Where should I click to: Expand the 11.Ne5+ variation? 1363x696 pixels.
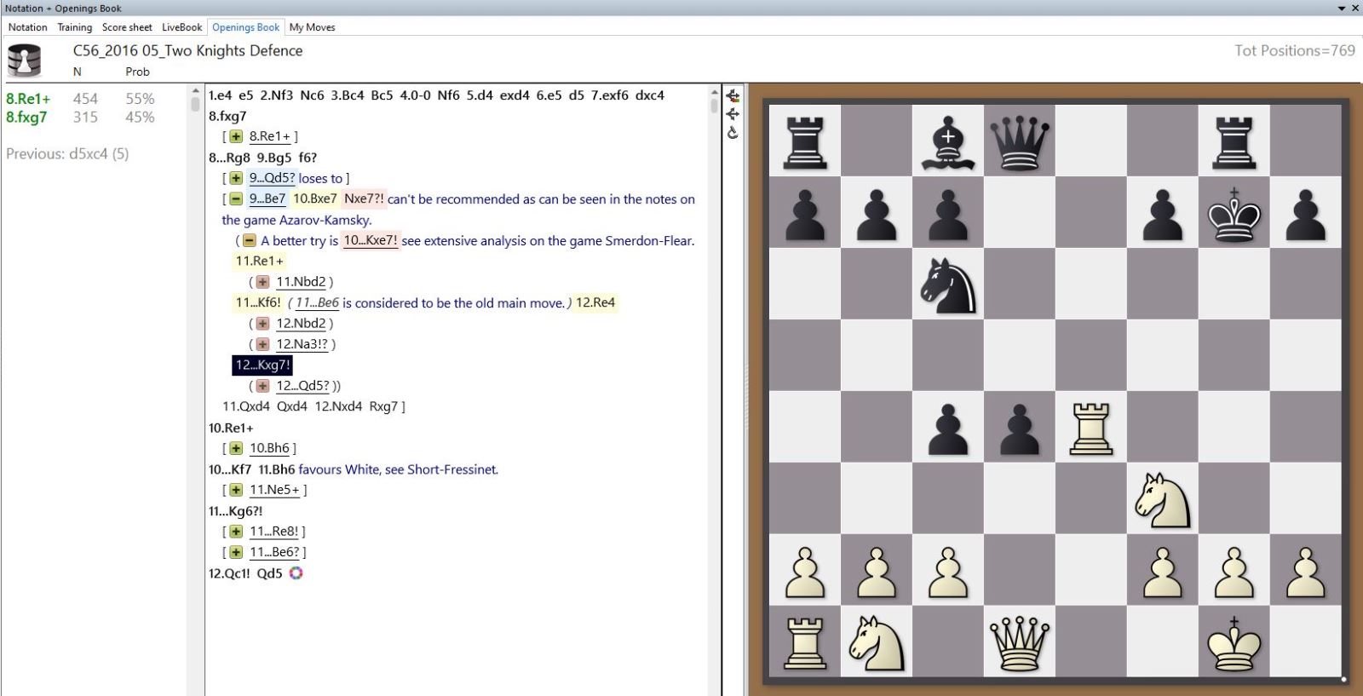236,490
